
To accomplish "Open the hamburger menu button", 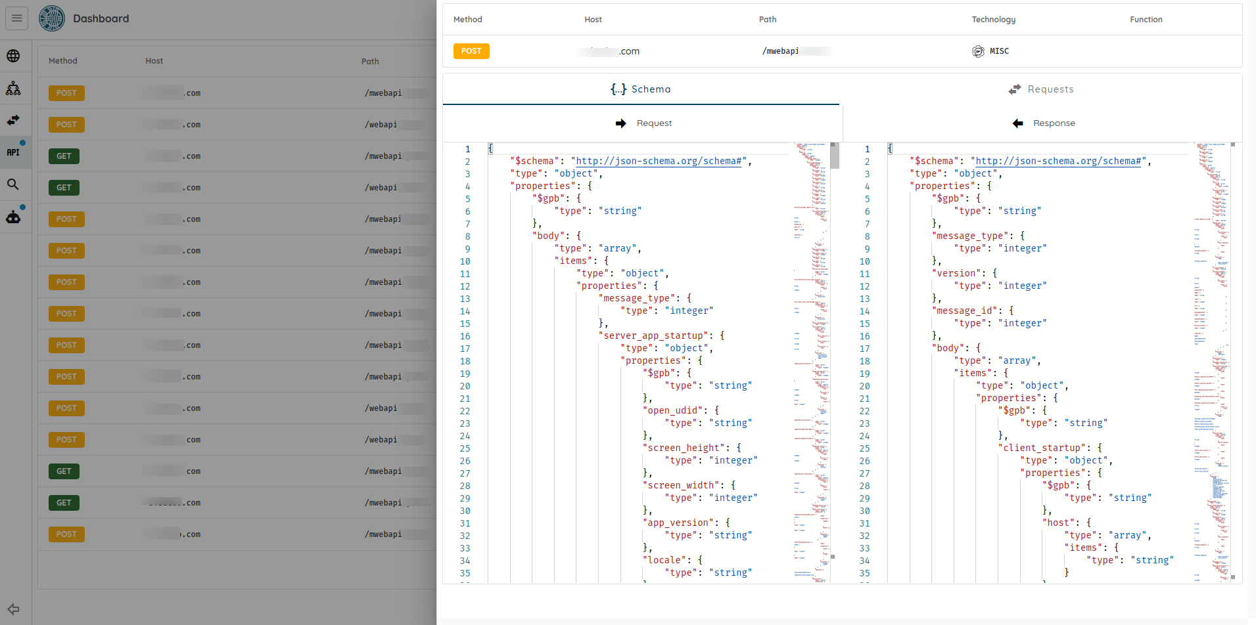I will [17, 18].
